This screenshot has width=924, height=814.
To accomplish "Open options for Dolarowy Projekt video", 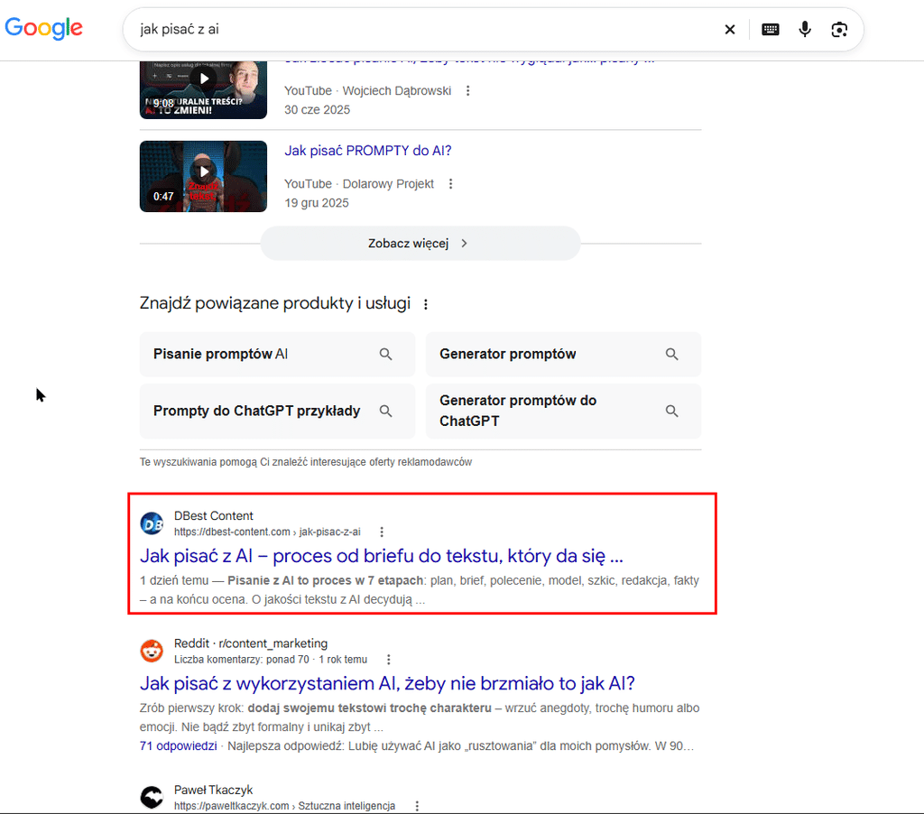I will [x=451, y=184].
